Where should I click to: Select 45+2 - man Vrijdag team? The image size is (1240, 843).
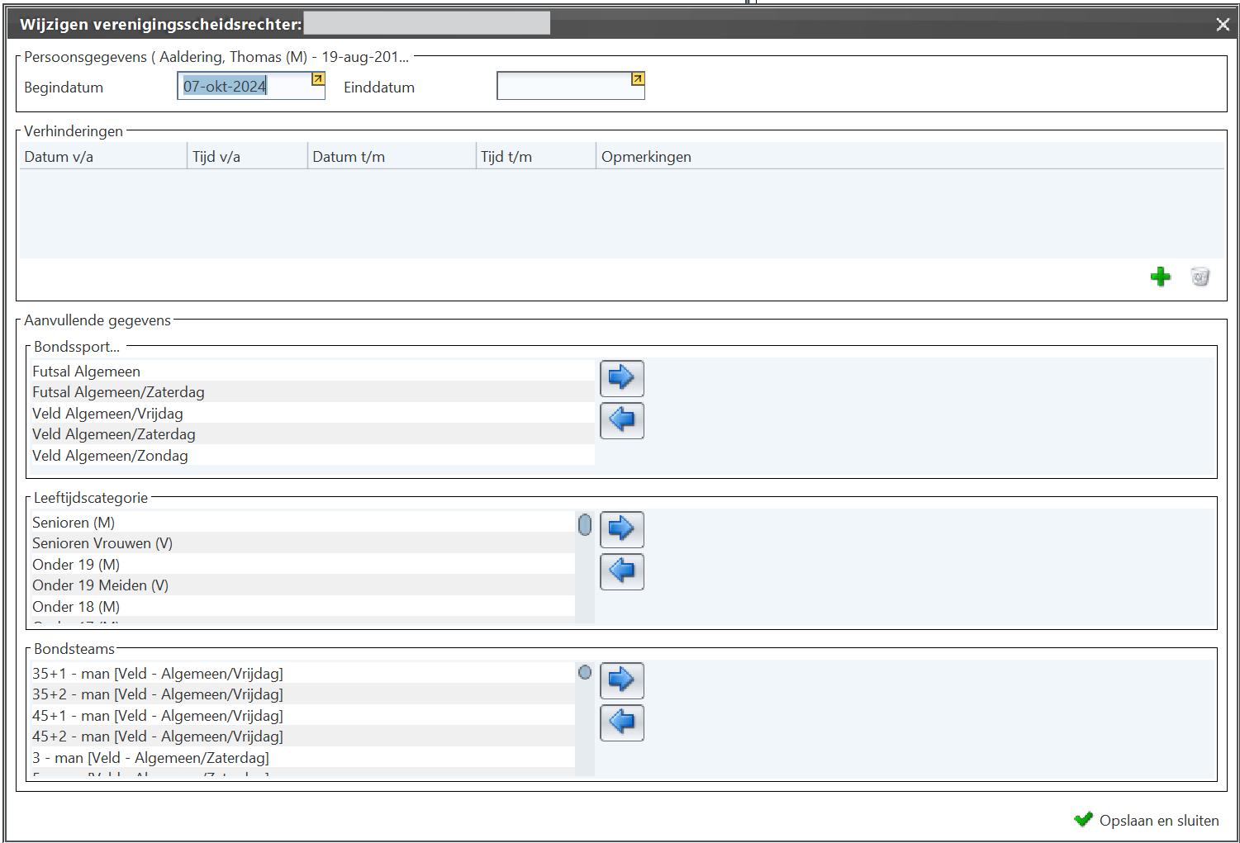click(302, 736)
